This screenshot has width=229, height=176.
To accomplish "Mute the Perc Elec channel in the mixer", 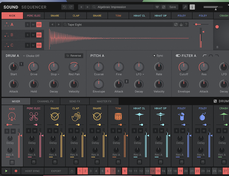I will (35, 131).
